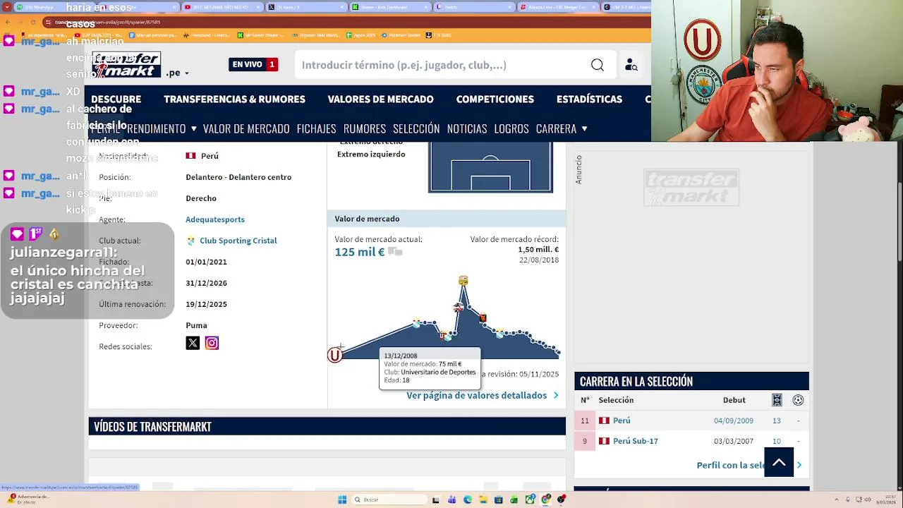This screenshot has height=508, width=903.
Task: Click the scroll-to-top arrow button
Action: point(779,462)
